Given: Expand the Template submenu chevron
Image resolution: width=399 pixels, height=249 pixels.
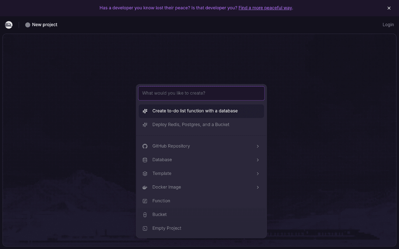Looking at the screenshot, I should [x=258, y=174].
